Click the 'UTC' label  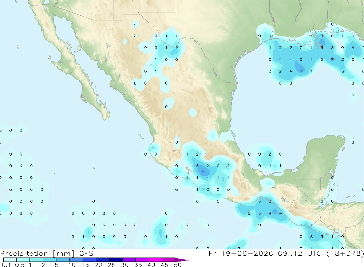314,253
